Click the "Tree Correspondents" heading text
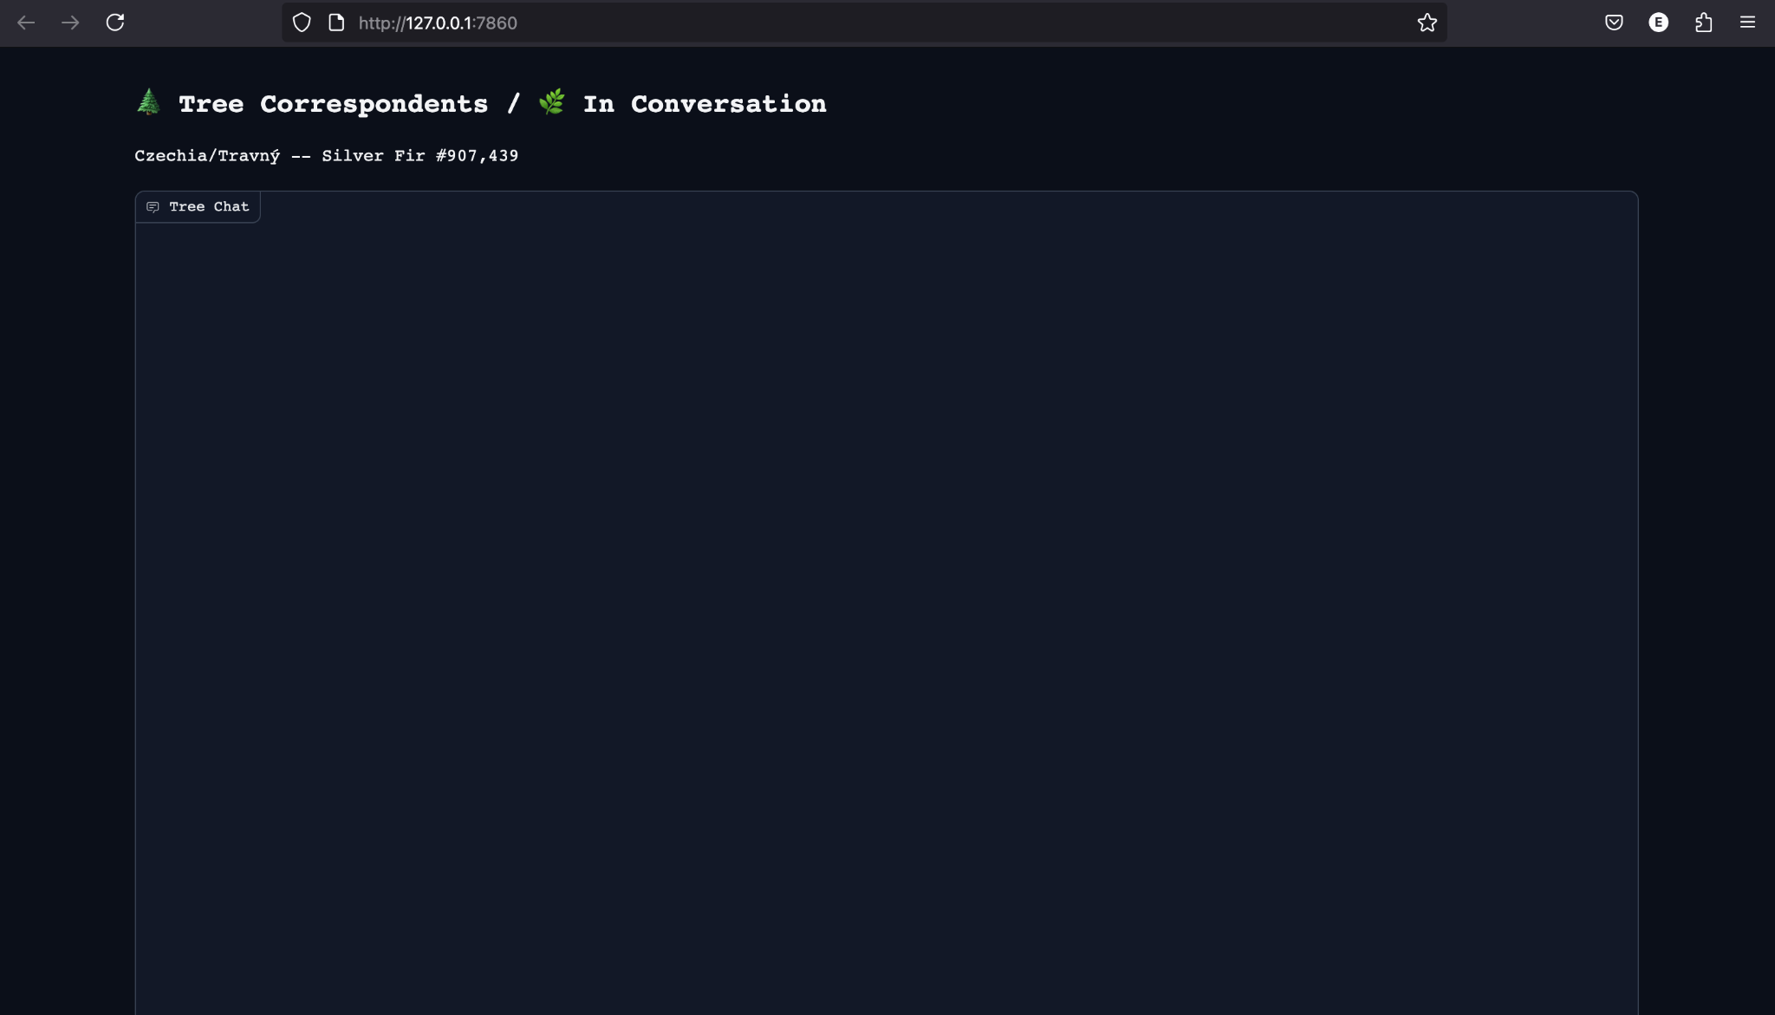Viewport: 1775px width, 1015px height. pyautogui.click(x=333, y=104)
